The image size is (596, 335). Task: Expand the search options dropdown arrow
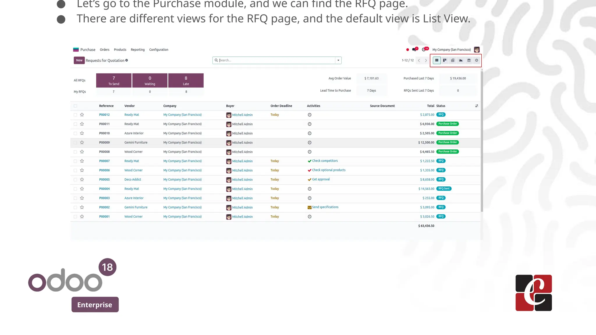(x=338, y=60)
